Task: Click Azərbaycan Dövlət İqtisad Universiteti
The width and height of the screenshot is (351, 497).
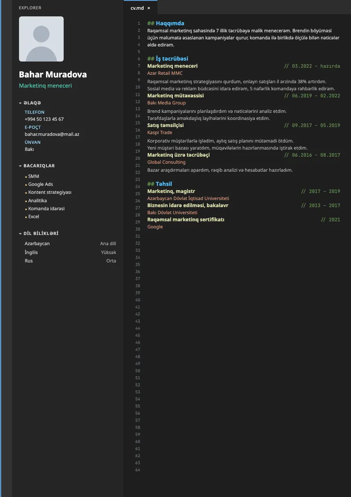Action: [188, 198]
